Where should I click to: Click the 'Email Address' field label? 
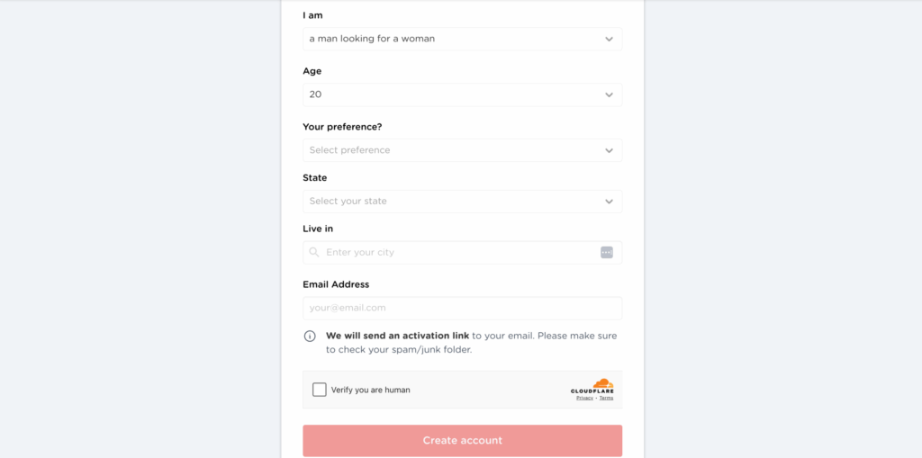click(336, 284)
